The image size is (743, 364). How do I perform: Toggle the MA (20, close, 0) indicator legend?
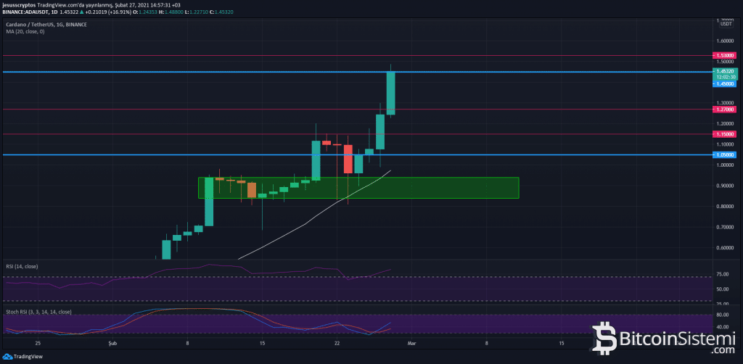[25, 31]
